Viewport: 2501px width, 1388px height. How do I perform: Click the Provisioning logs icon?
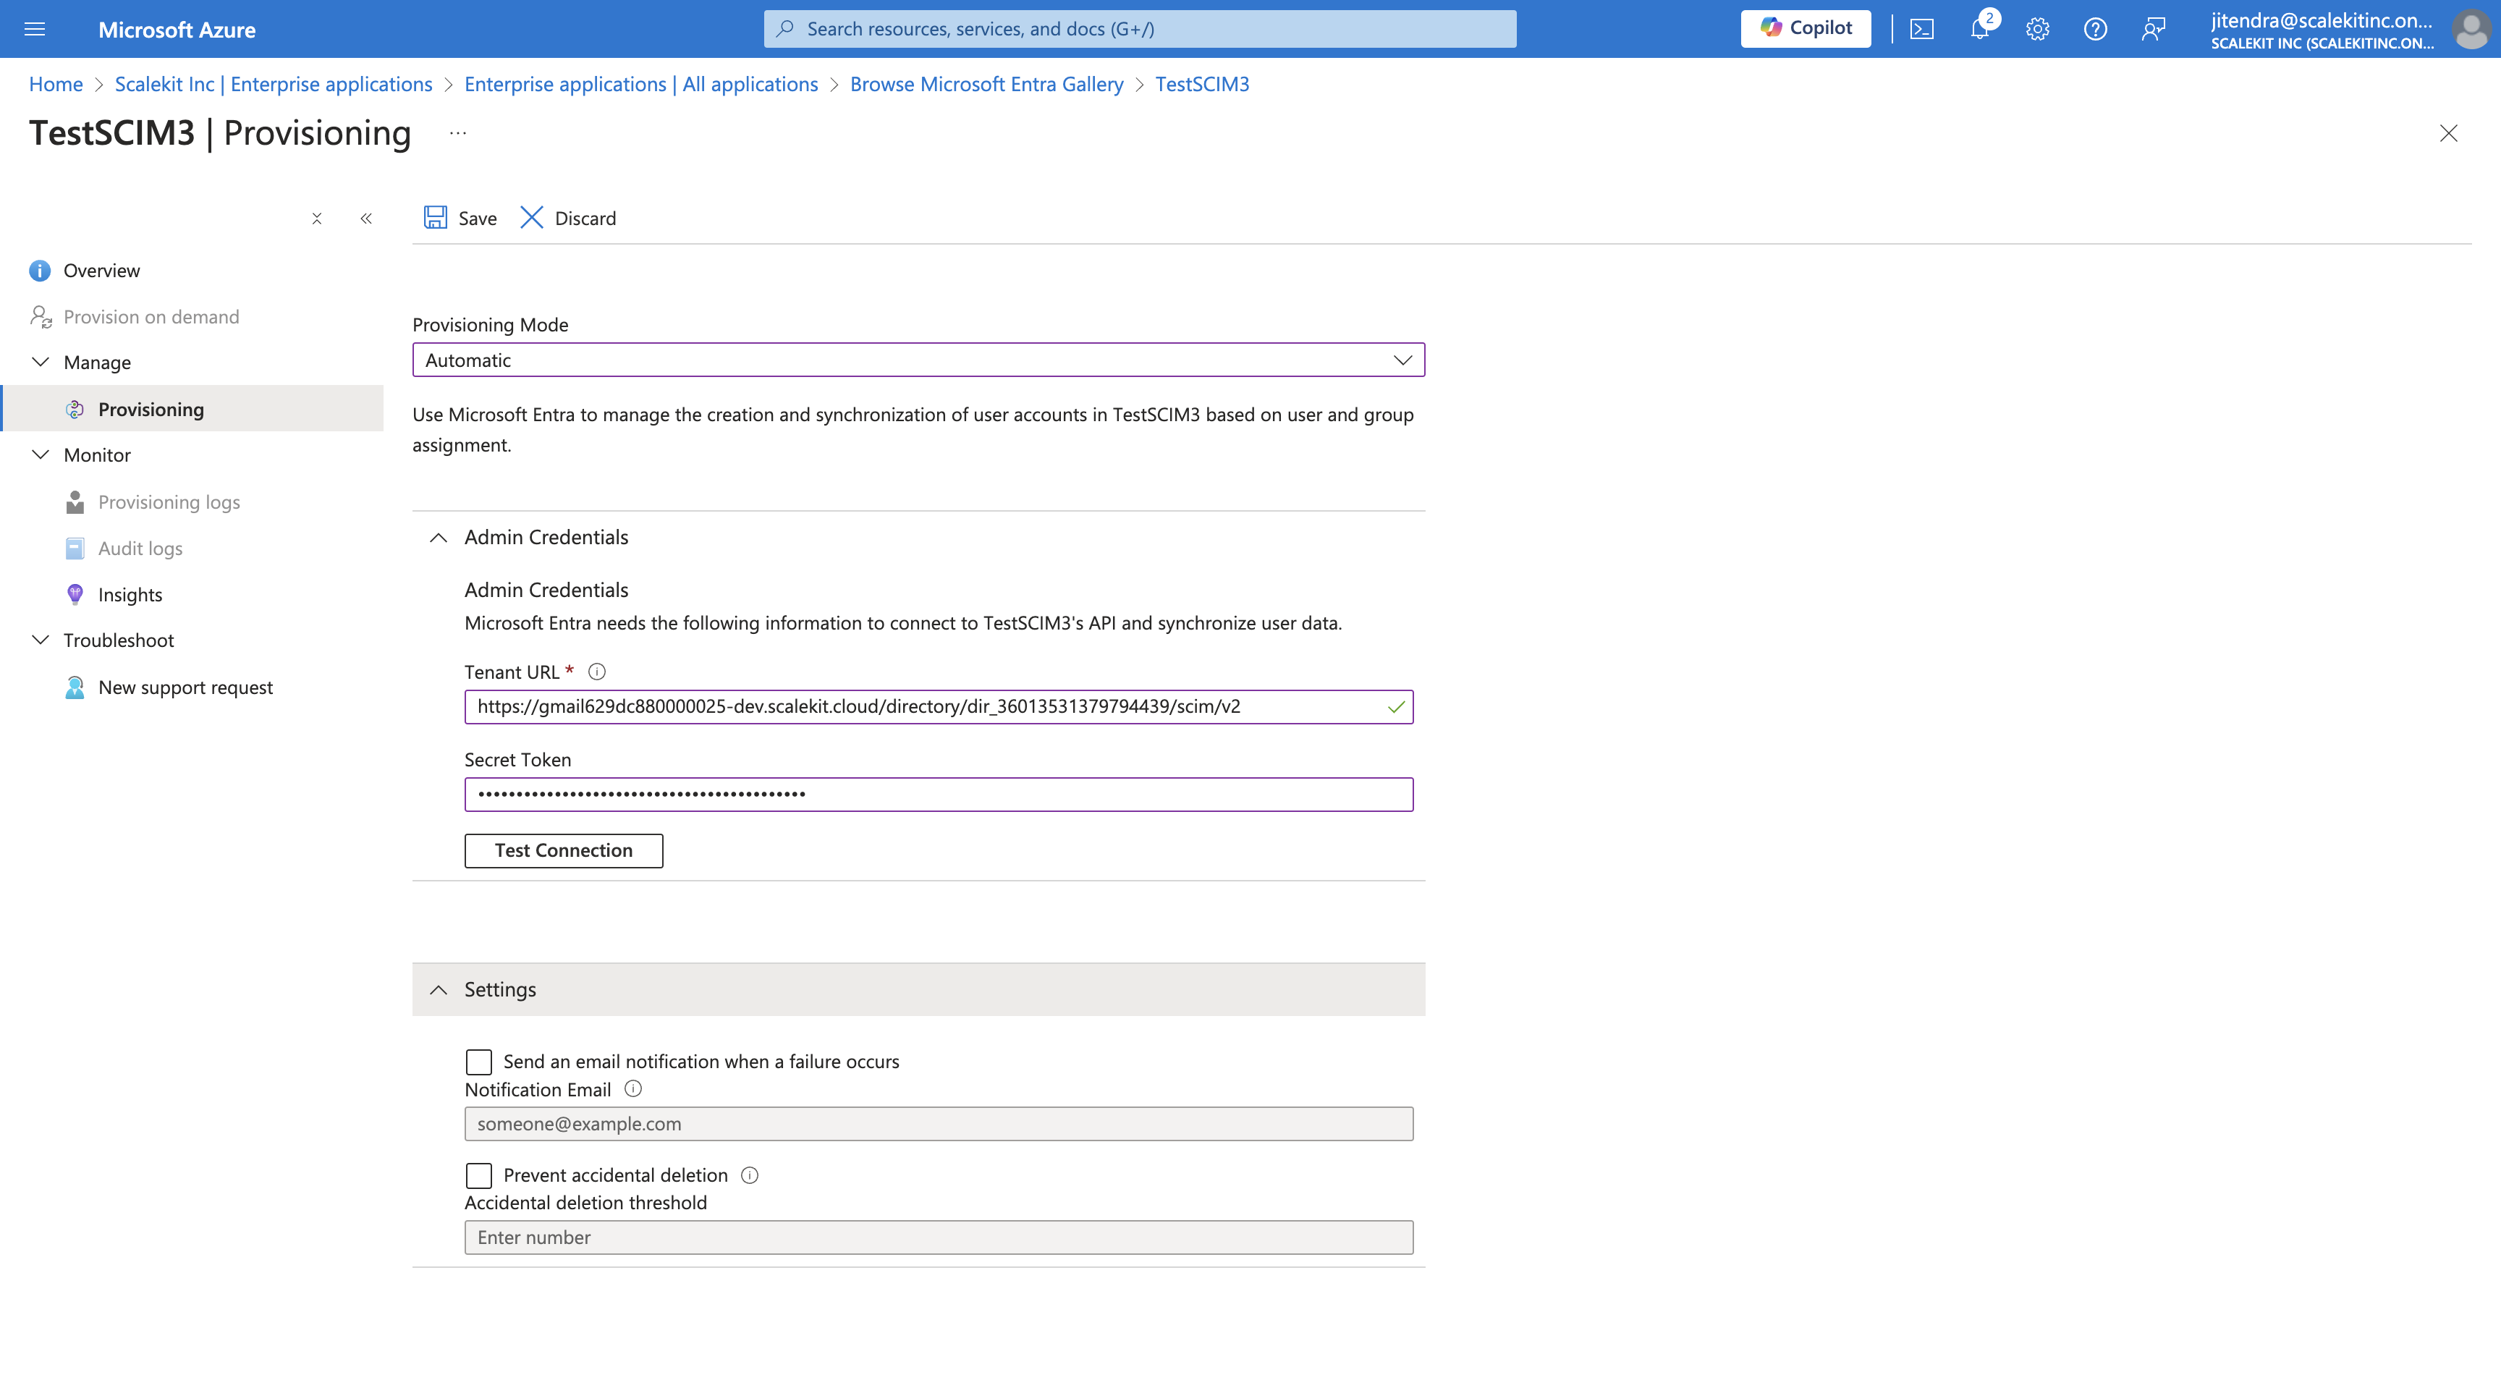(x=75, y=502)
